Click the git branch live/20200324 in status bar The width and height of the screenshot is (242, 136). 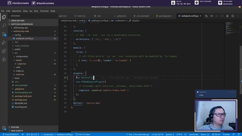click(x=11, y=134)
